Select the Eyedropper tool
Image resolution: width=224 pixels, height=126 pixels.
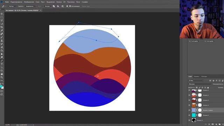click(2, 30)
